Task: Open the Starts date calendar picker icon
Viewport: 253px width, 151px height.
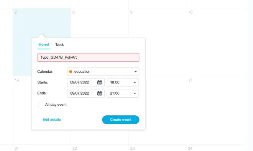Action: click(x=100, y=82)
